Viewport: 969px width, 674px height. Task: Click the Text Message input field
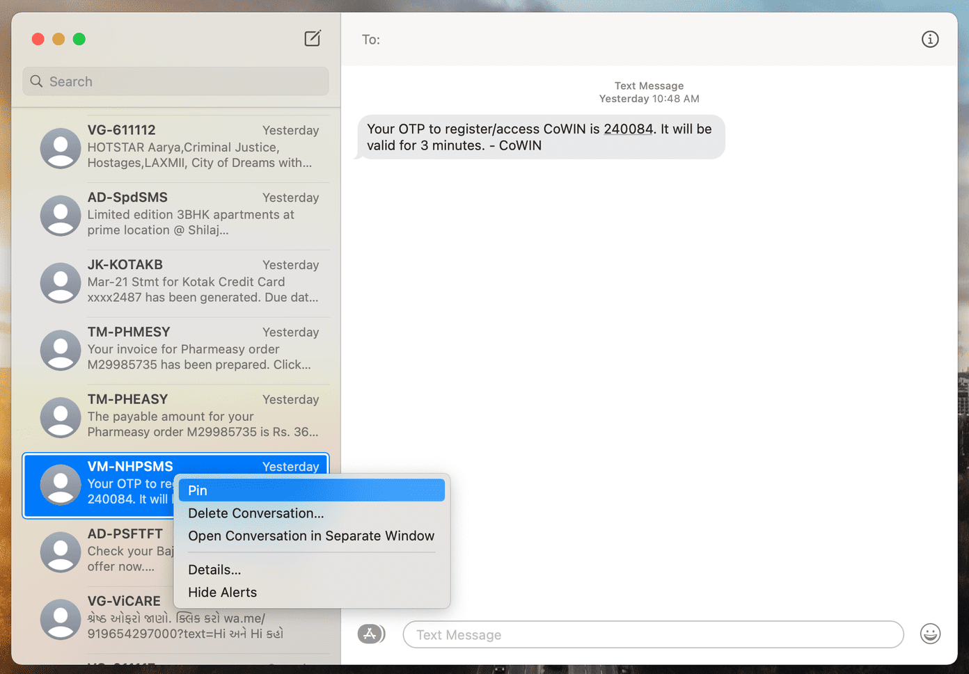click(x=653, y=634)
